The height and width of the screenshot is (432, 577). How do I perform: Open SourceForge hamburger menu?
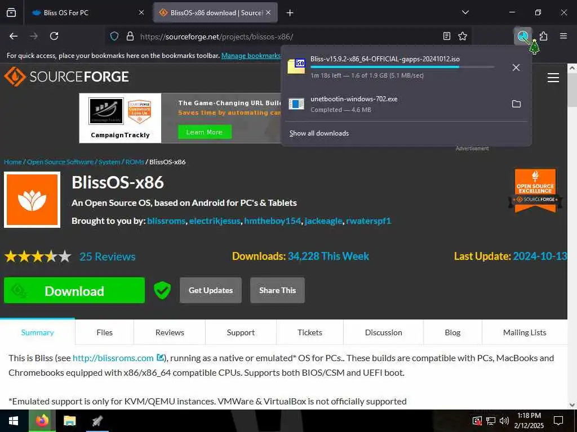click(x=553, y=78)
